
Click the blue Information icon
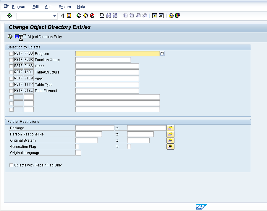click(17, 36)
